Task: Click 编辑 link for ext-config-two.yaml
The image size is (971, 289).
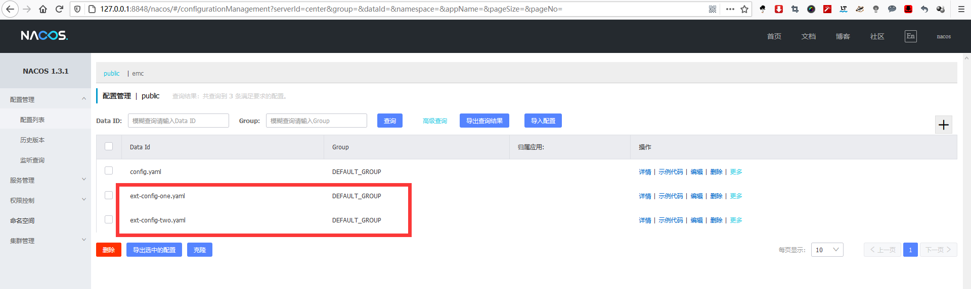Action: coord(696,220)
